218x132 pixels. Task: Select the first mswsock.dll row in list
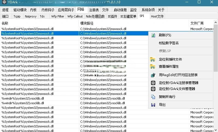[x=107, y=29]
